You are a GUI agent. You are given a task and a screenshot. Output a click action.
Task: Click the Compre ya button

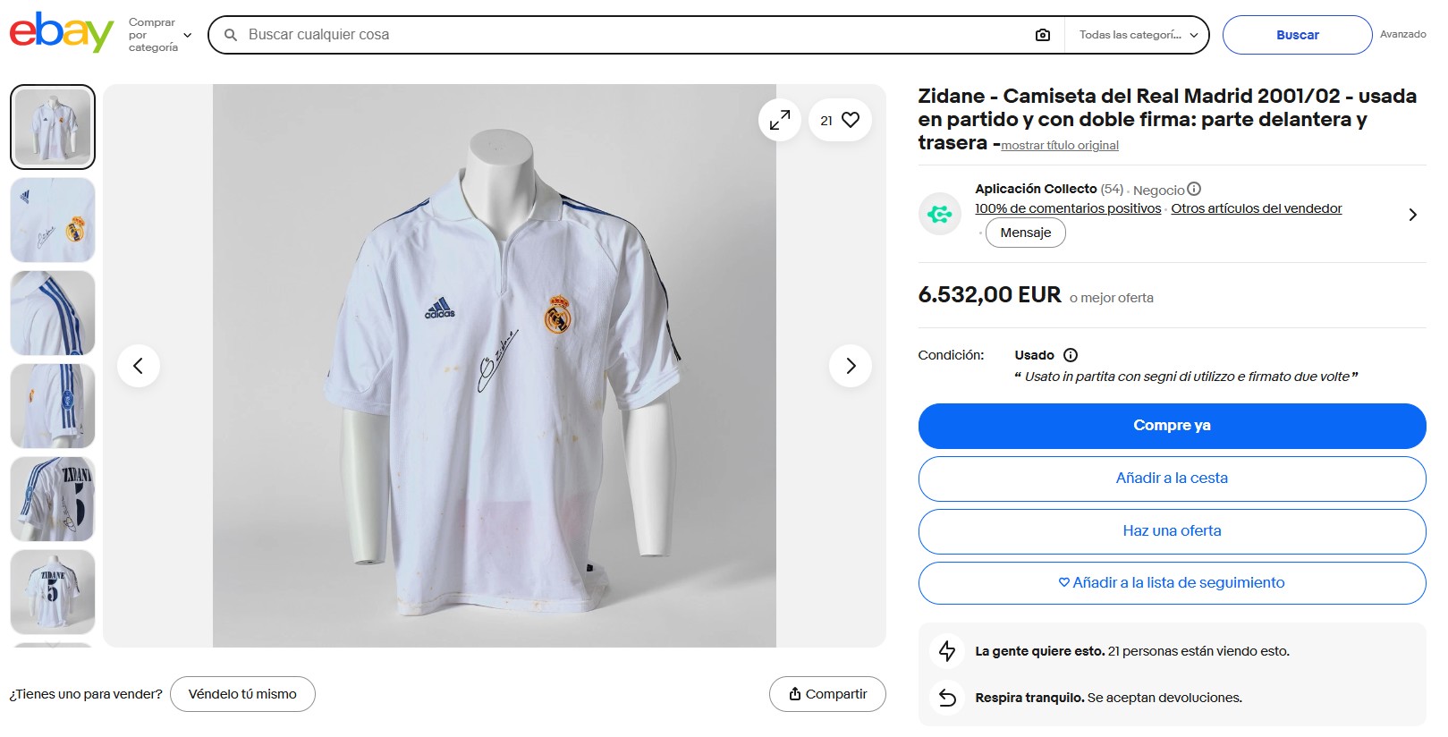(x=1172, y=426)
